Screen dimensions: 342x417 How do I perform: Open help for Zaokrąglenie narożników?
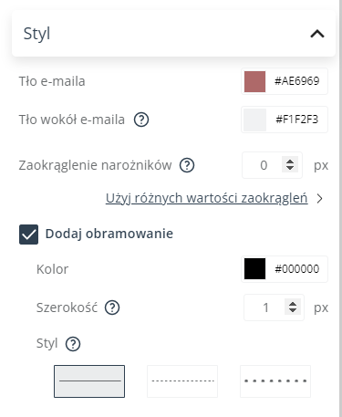tap(187, 165)
